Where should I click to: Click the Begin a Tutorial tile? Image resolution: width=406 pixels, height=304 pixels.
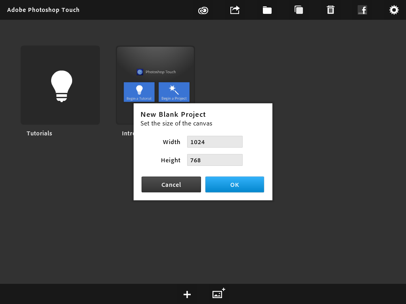[139, 92]
